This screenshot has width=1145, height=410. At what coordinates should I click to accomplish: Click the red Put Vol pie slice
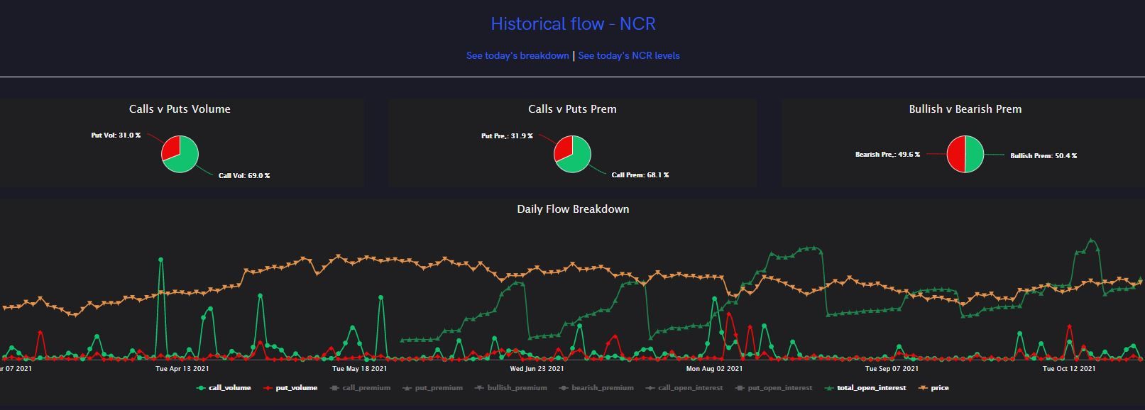pyautogui.click(x=170, y=148)
